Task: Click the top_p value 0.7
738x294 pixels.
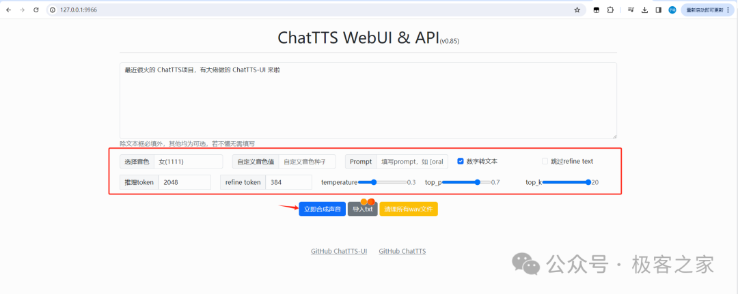Action: coord(495,182)
